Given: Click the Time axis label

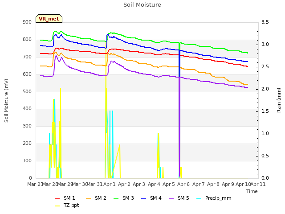Looking at the screenshot, I should pos(252,191).
